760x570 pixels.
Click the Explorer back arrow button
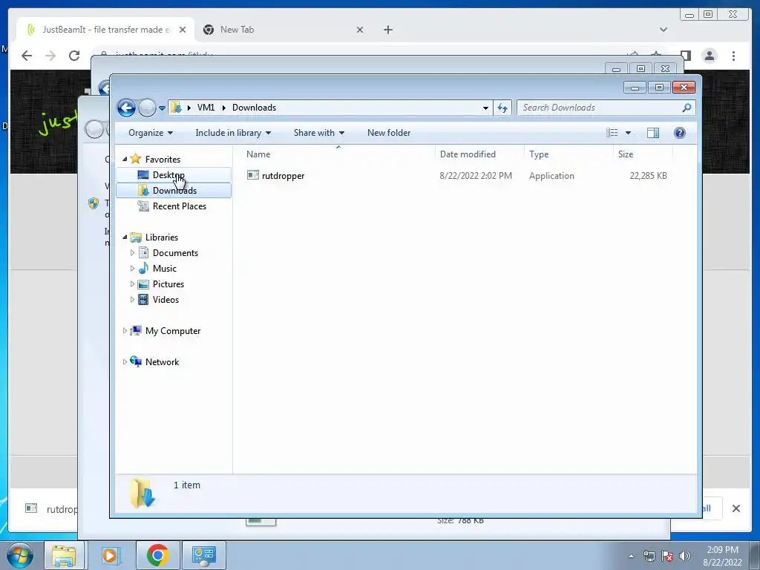126,108
